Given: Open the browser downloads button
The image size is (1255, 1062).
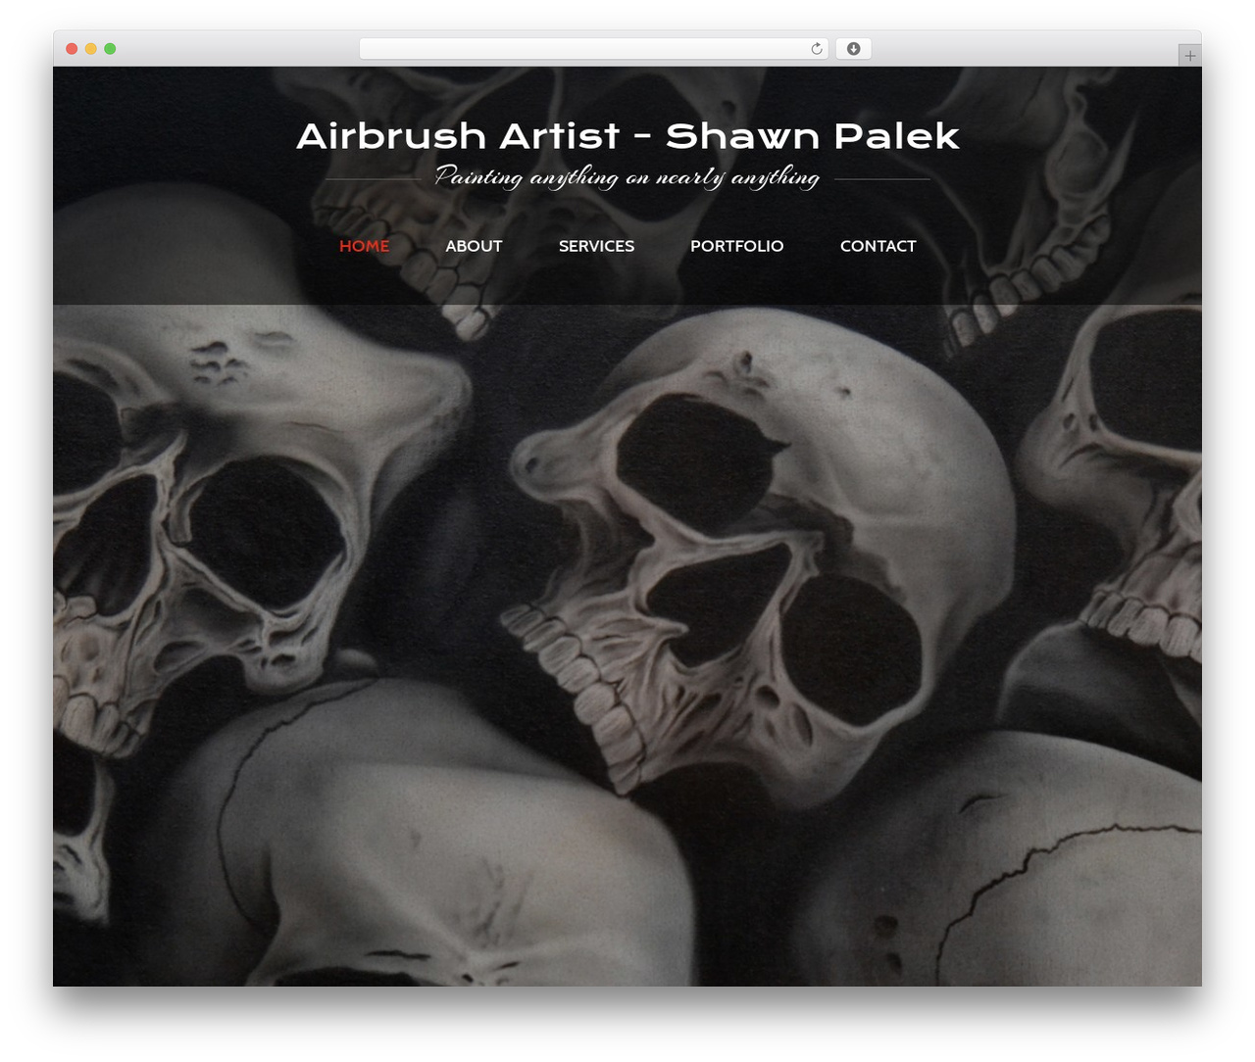Looking at the screenshot, I should click(853, 49).
